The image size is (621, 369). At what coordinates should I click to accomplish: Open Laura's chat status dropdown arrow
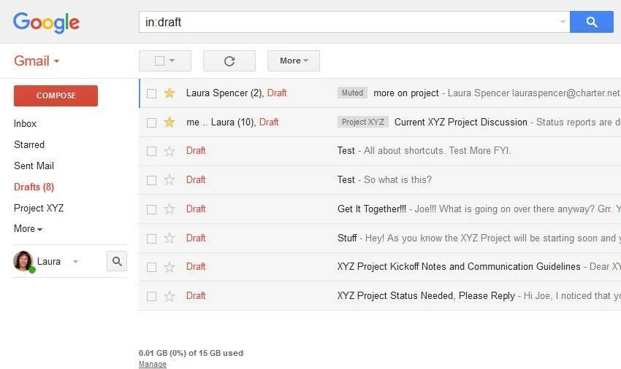(x=75, y=261)
